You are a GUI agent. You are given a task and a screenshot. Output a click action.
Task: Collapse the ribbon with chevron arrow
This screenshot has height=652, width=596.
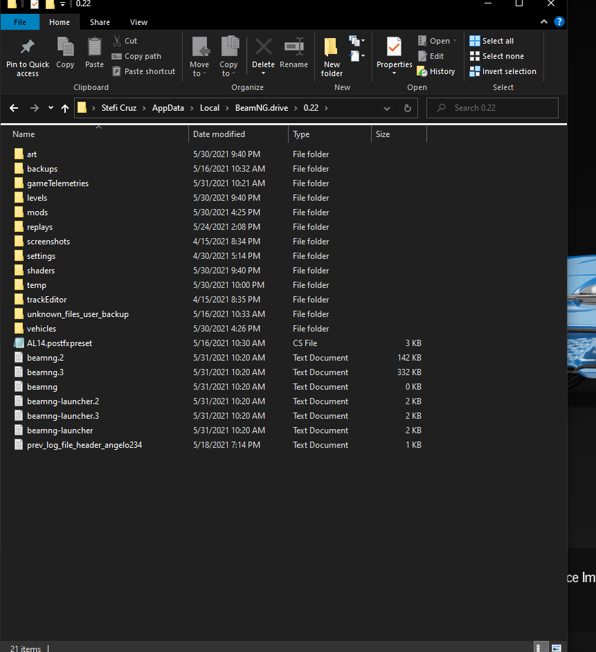point(543,21)
